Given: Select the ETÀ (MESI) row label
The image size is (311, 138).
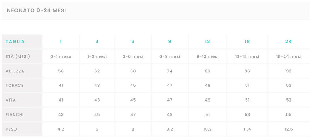Looking at the screenshot, I should (x=18, y=56).
